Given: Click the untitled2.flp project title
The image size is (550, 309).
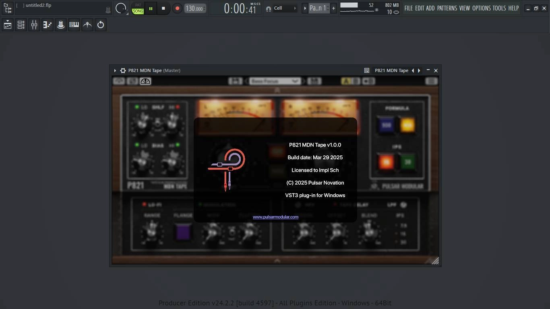Looking at the screenshot, I should coord(38,5).
